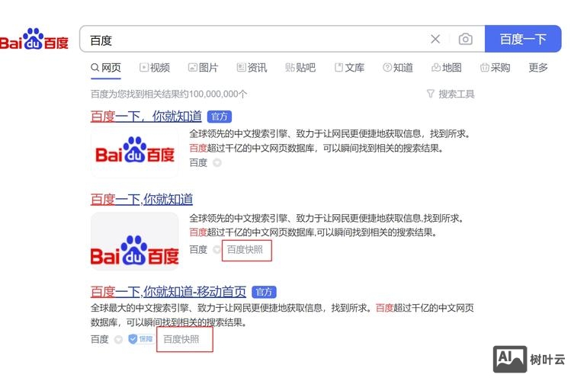The width and height of the screenshot is (571, 381).
Task: Open the 百度一下,你就知道-移动首页 result
Action: pyautogui.click(x=168, y=292)
